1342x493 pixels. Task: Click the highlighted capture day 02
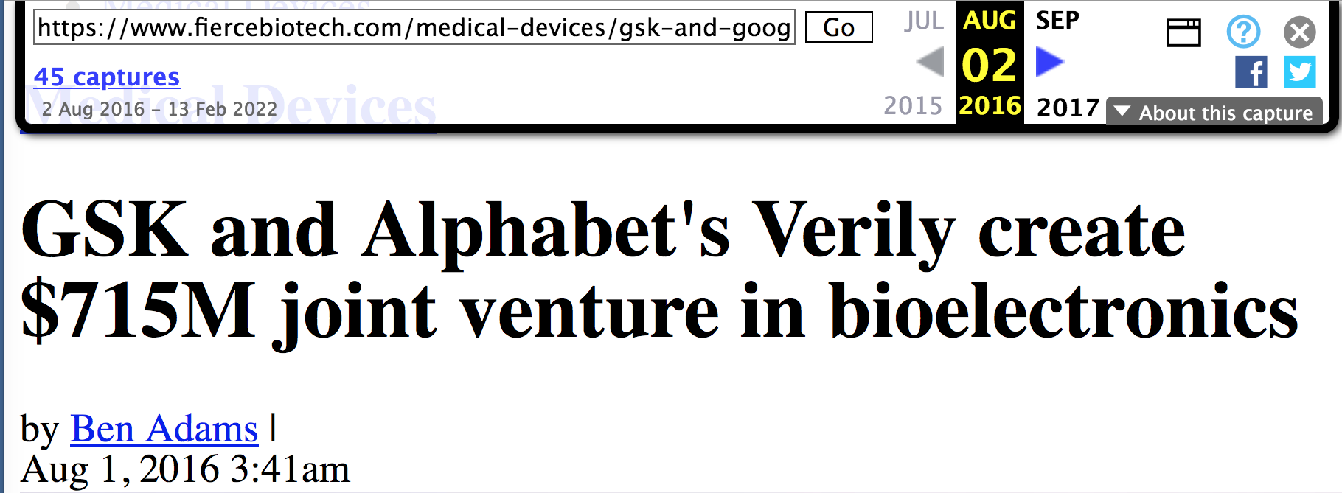click(x=990, y=65)
